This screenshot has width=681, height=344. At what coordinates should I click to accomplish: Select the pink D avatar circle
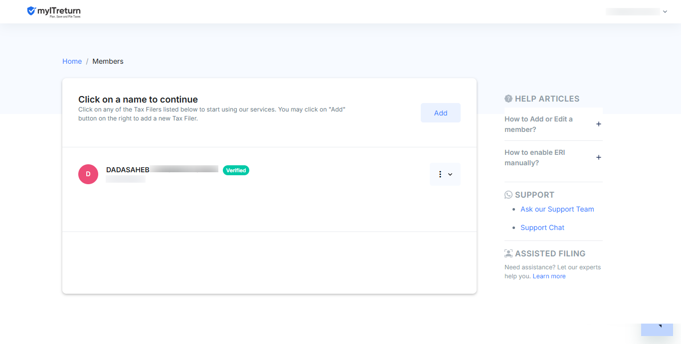click(88, 174)
